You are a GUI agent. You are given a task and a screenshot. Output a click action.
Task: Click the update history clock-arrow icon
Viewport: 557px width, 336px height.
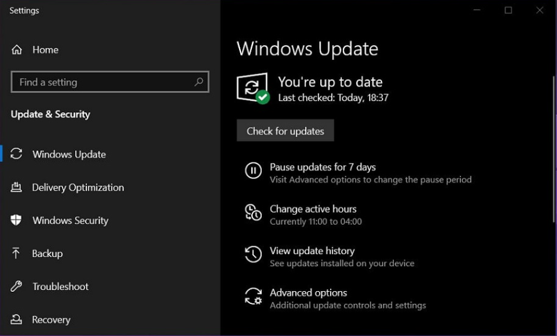(253, 254)
